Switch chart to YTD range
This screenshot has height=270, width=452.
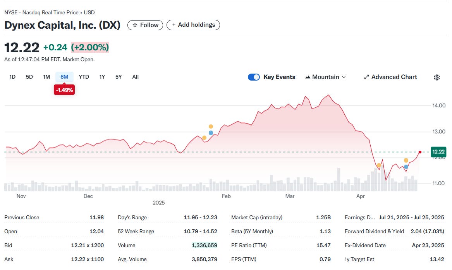(84, 77)
